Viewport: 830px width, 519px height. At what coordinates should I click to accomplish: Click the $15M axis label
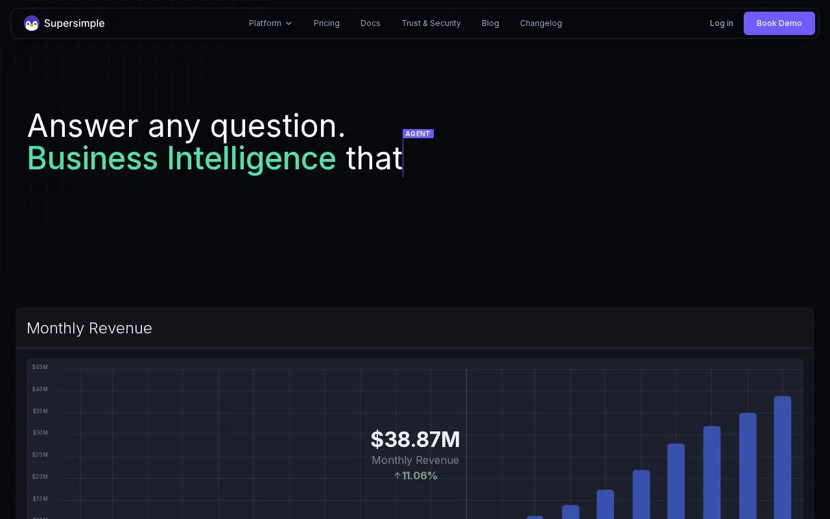(40, 499)
